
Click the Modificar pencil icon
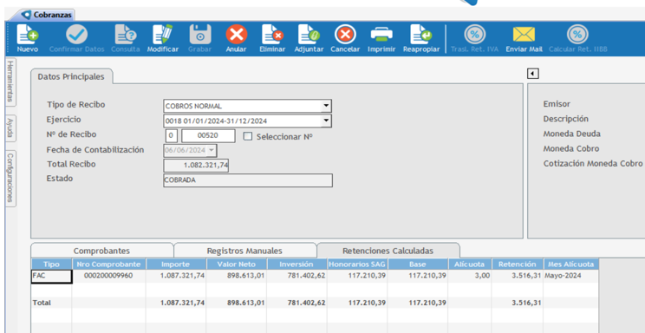point(163,35)
